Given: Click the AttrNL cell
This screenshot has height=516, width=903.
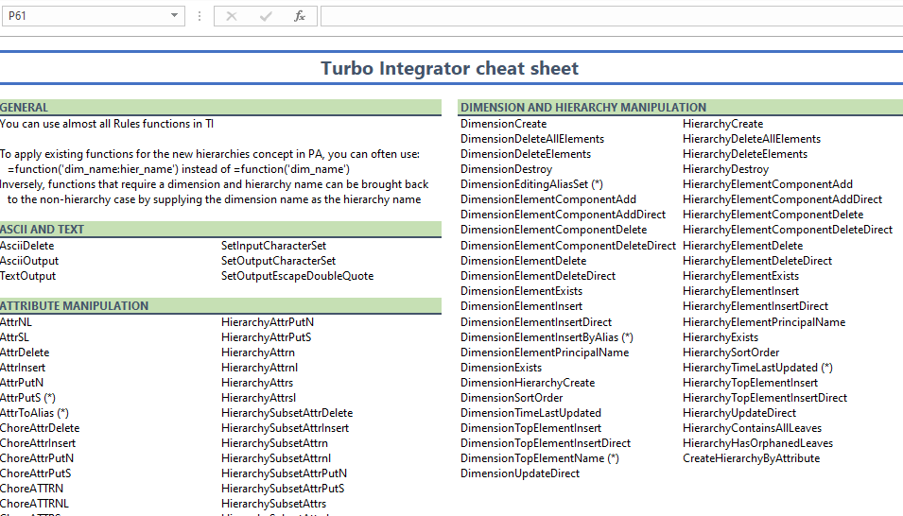Looking at the screenshot, I should 16,322.
